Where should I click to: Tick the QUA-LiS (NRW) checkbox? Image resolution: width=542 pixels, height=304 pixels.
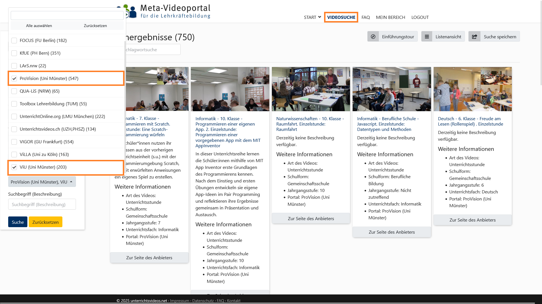point(14,91)
